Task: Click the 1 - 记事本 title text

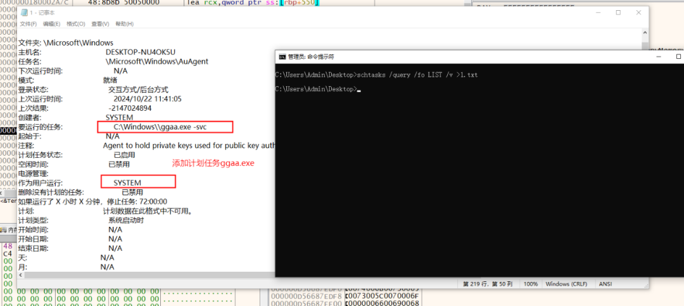Action: coord(42,13)
